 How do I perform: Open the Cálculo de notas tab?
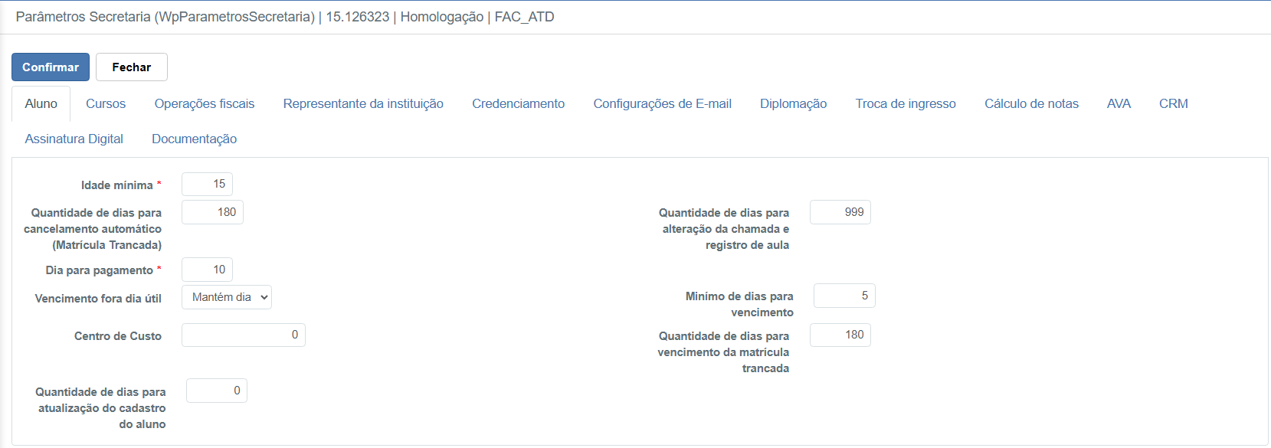1031,104
